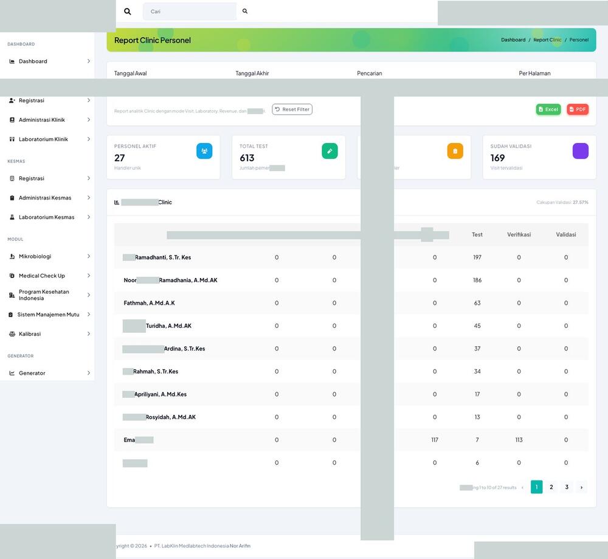
Task: Click the Cari search input field
Action: coord(190,12)
